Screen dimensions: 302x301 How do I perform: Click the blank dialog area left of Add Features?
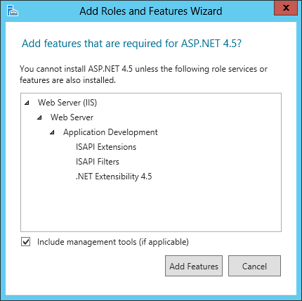pyautogui.click(x=91, y=267)
